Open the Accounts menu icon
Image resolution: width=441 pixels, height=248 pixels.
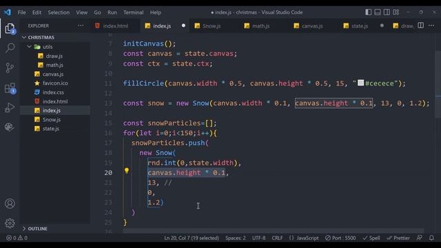[x=10, y=203]
